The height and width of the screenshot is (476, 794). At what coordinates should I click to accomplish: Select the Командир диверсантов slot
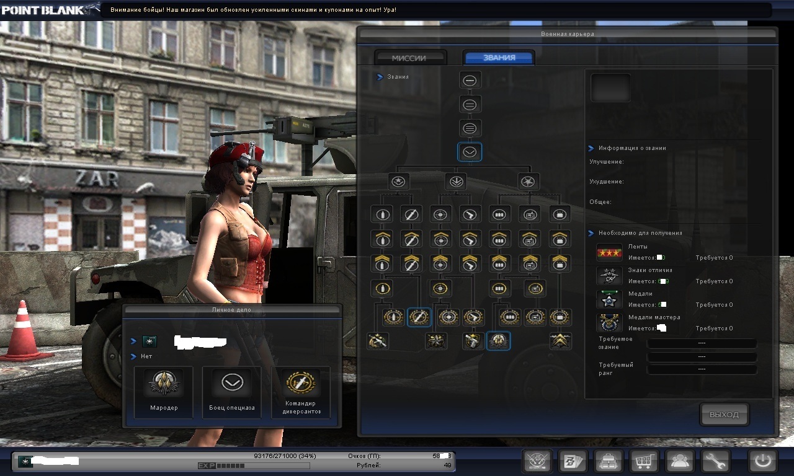tap(301, 392)
